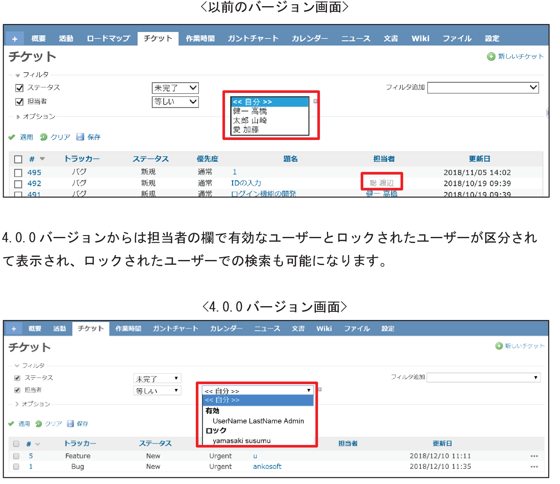Uncheck the ステータス filter checkbox
Screen dimensions: 560x484
[x=19, y=88]
